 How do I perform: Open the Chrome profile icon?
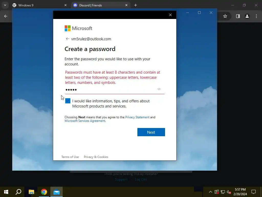(247, 16)
